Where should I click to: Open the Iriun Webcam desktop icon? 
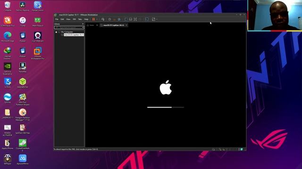(x=38, y=37)
